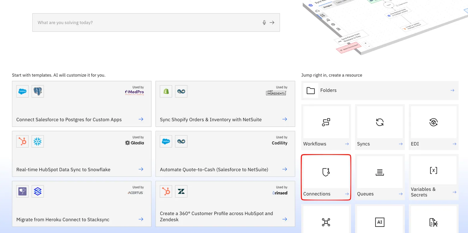Screen dimensions: 468x233
Task: Click the arrow on the Heroku Connect card
Action: tap(141, 219)
